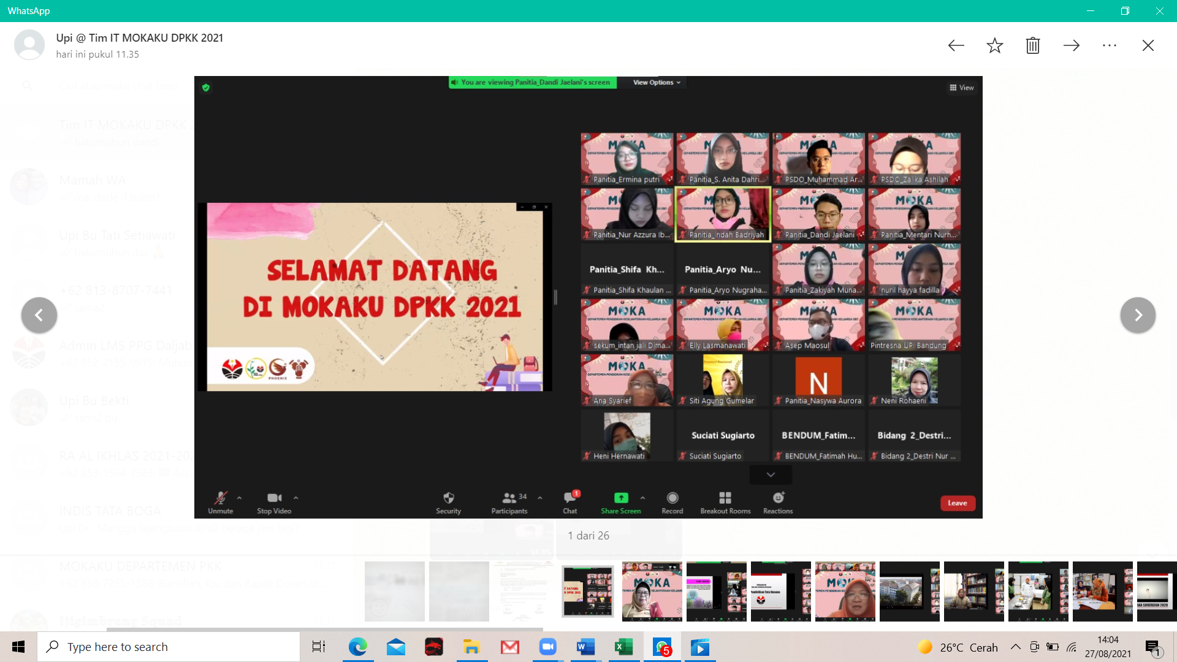Select the building photo thumbnail
The width and height of the screenshot is (1177, 662).
[x=910, y=592]
